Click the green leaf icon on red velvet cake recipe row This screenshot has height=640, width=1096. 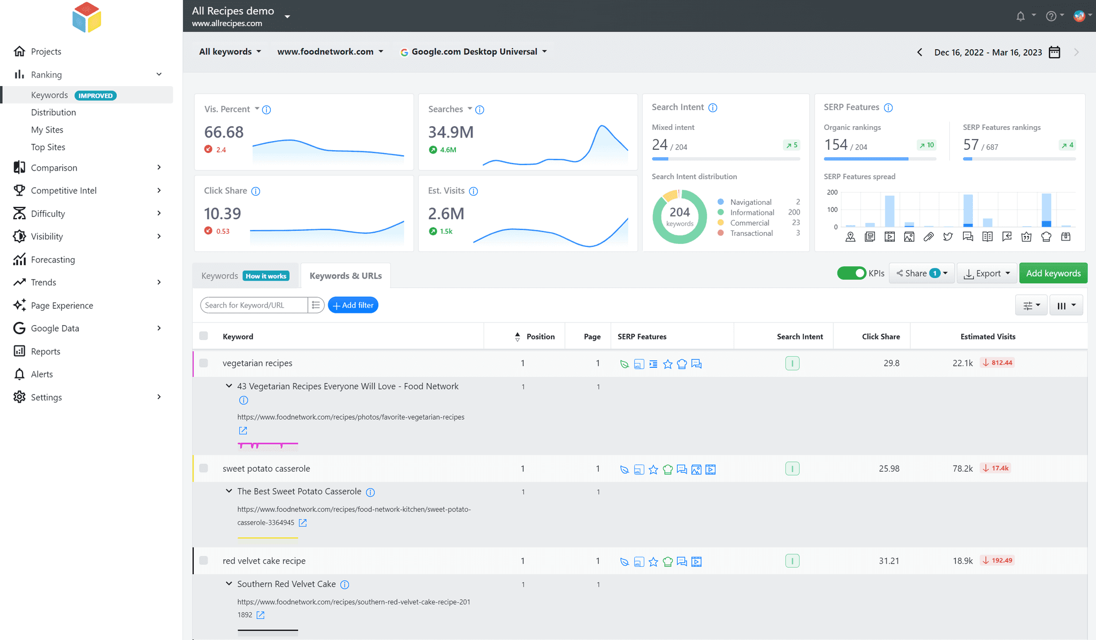click(625, 561)
